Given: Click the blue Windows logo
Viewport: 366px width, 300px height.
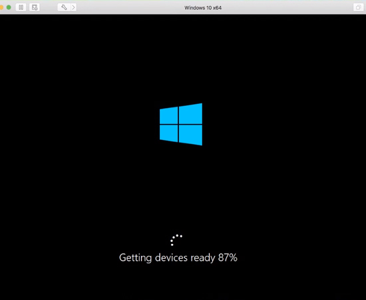Looking at the screenshot, I should (181, 124).
